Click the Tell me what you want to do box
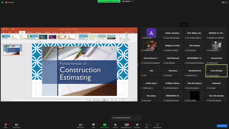The height and width of the screenshot is (129, 229). click(x=82, y=32)
